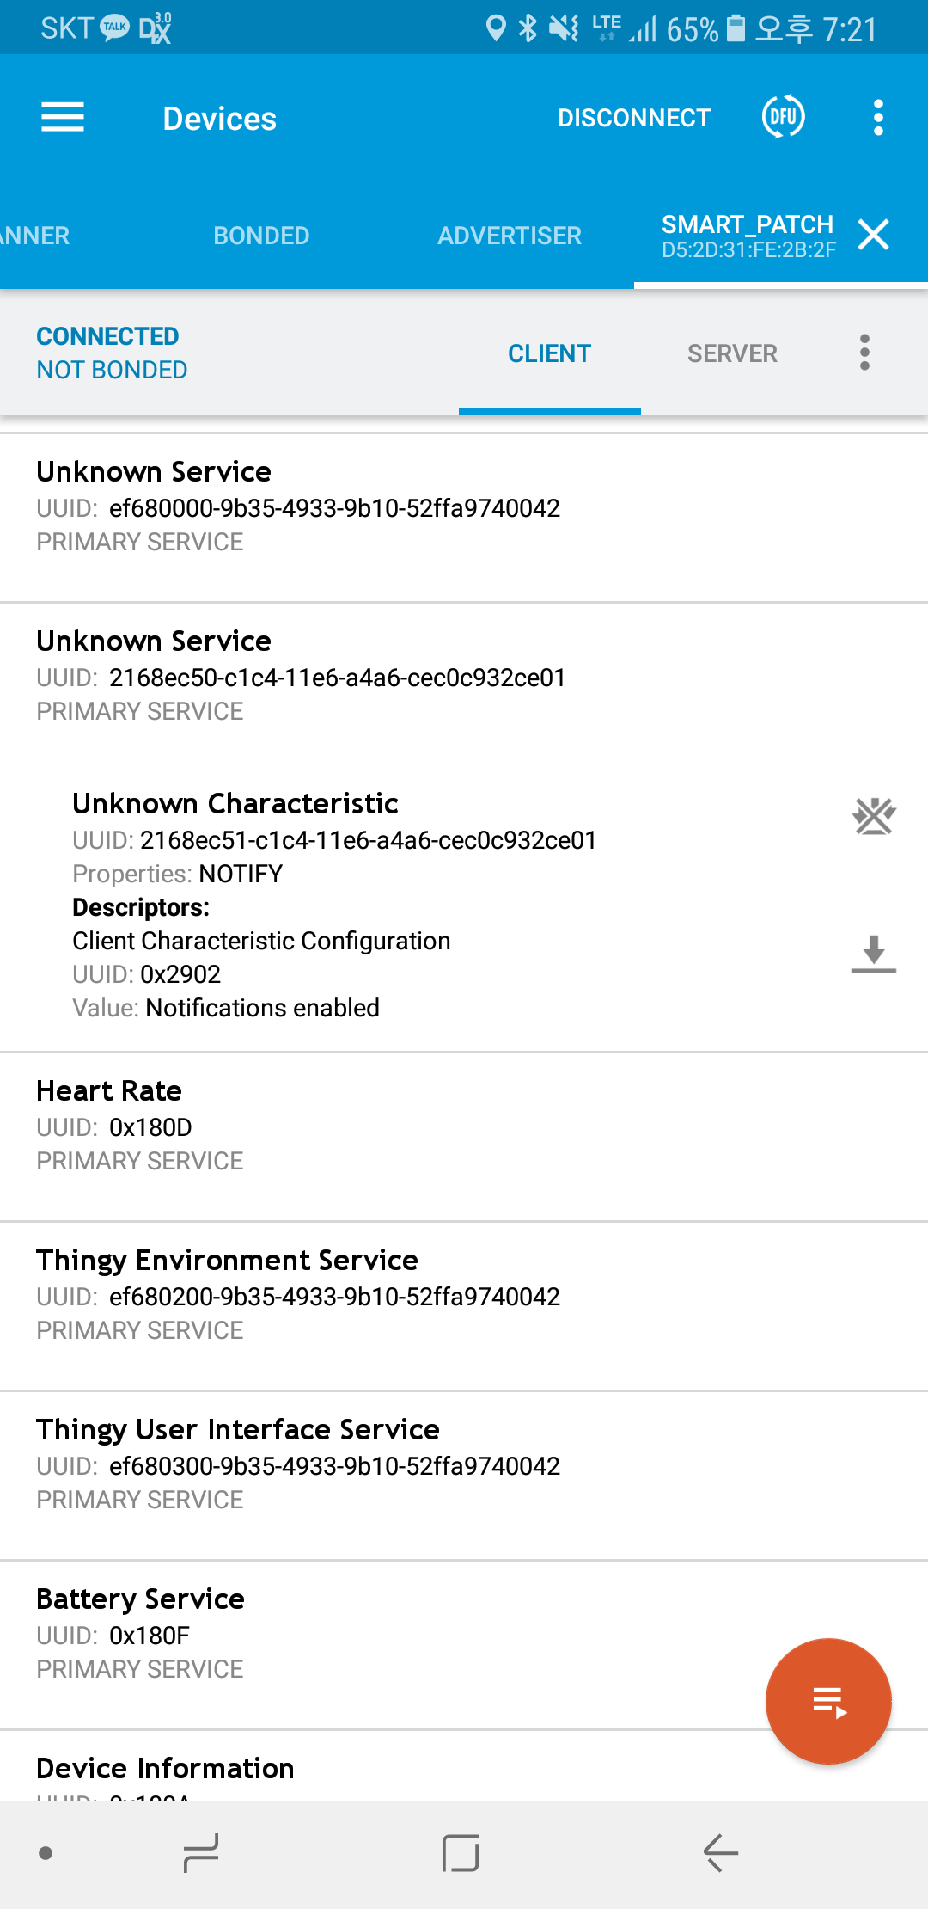Switch to the SERVER tab
Viewport: 928px width, 1909px height.
[x=732, y=353]
